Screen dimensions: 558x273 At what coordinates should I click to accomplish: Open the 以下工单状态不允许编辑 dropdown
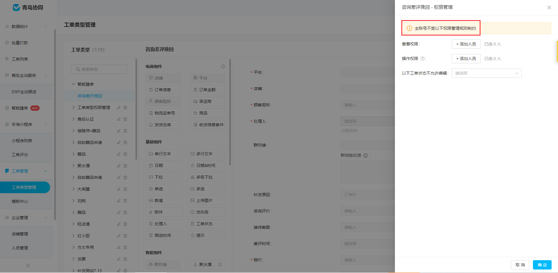[x=486, y=73]
